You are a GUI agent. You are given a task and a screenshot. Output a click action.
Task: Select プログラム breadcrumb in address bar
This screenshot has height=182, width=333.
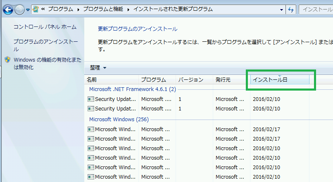click(60, 9)
